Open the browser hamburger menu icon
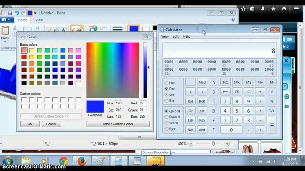 [296, 9]
